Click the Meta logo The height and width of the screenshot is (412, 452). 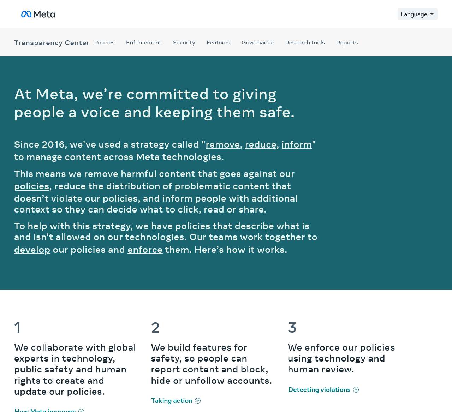38,14
